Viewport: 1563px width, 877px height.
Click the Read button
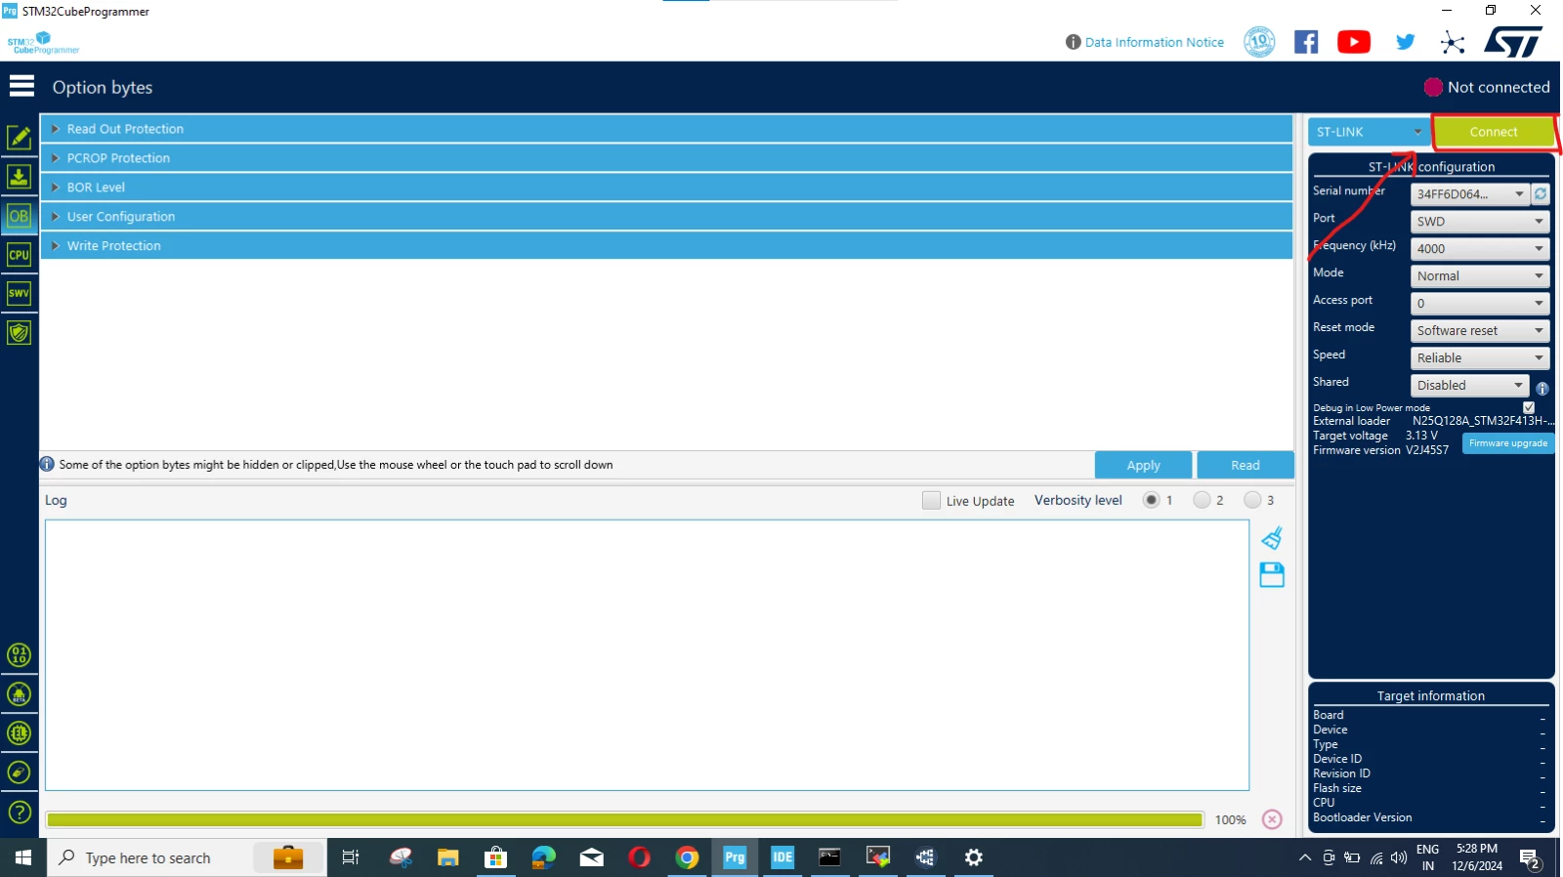(x=1246, y=466)
